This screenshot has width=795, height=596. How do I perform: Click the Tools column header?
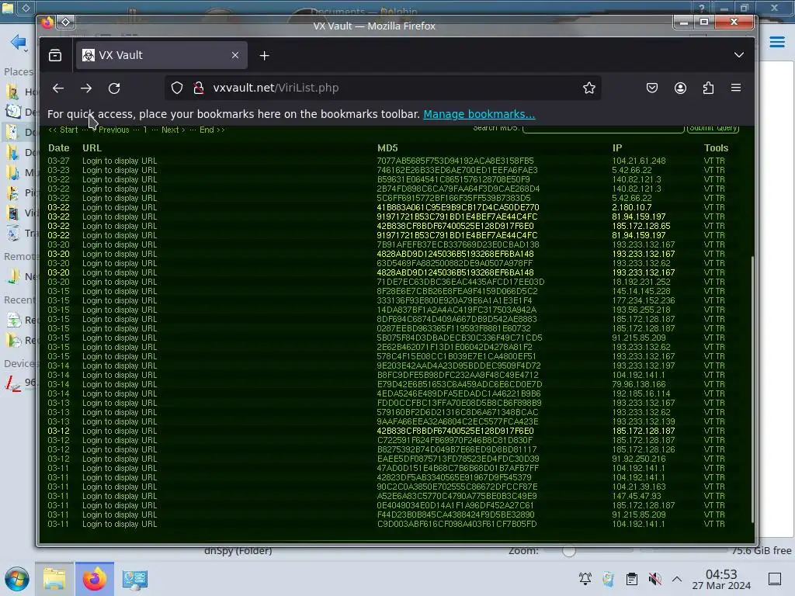tap(716, 148)
